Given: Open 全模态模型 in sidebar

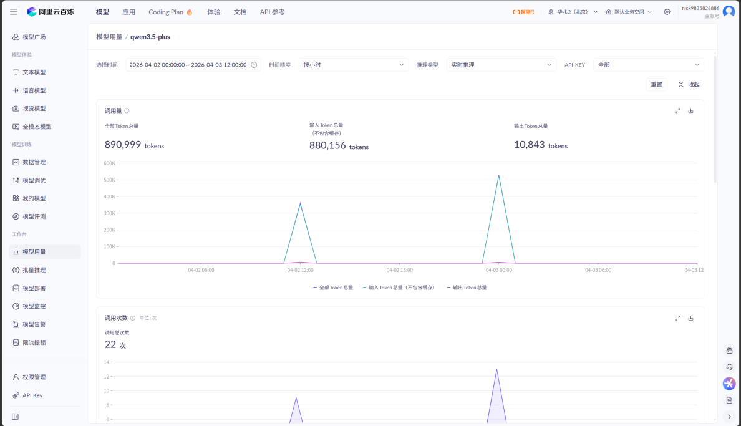Looking at the screenshot, I should tap(45, 127).
